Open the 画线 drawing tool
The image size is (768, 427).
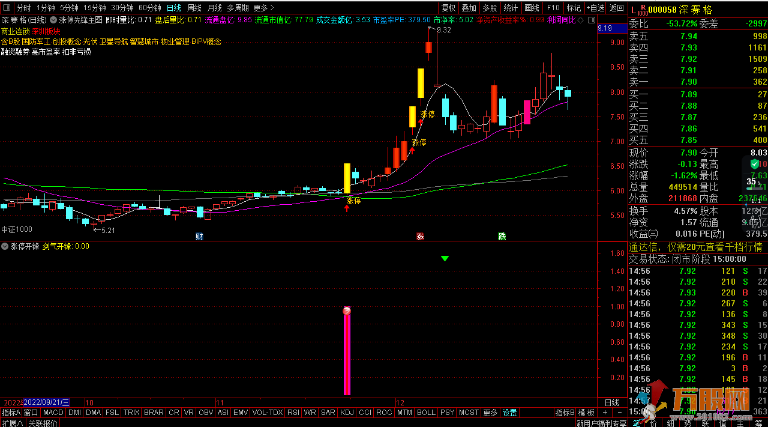532,8
